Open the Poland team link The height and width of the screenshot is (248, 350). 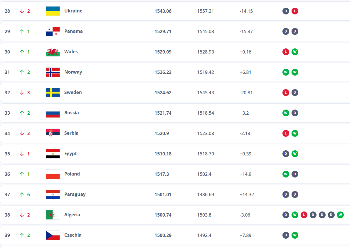[72, 174]
